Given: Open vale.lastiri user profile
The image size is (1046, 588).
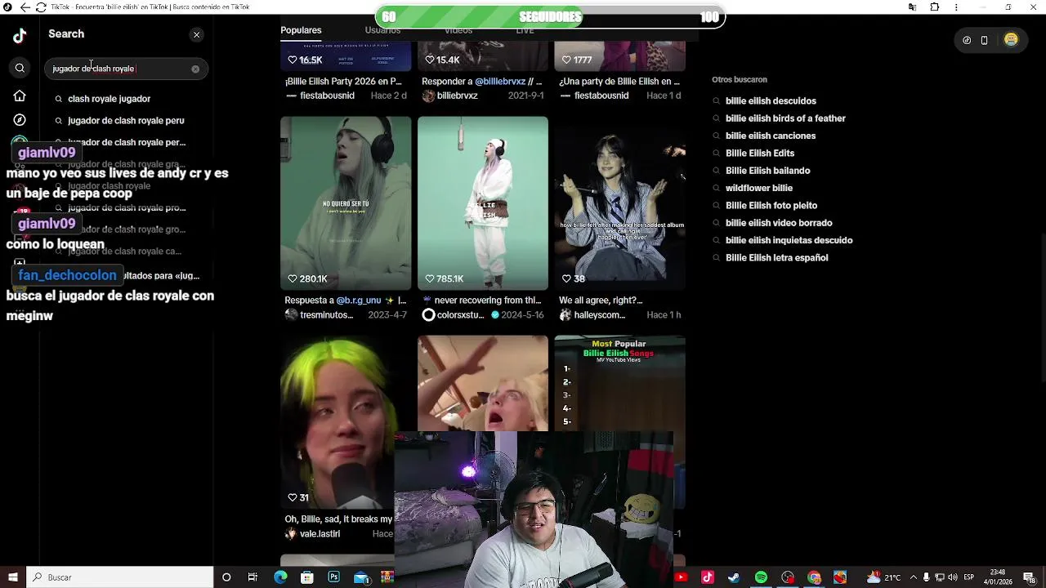Looking at the screenshot, I should click(320, 534).
